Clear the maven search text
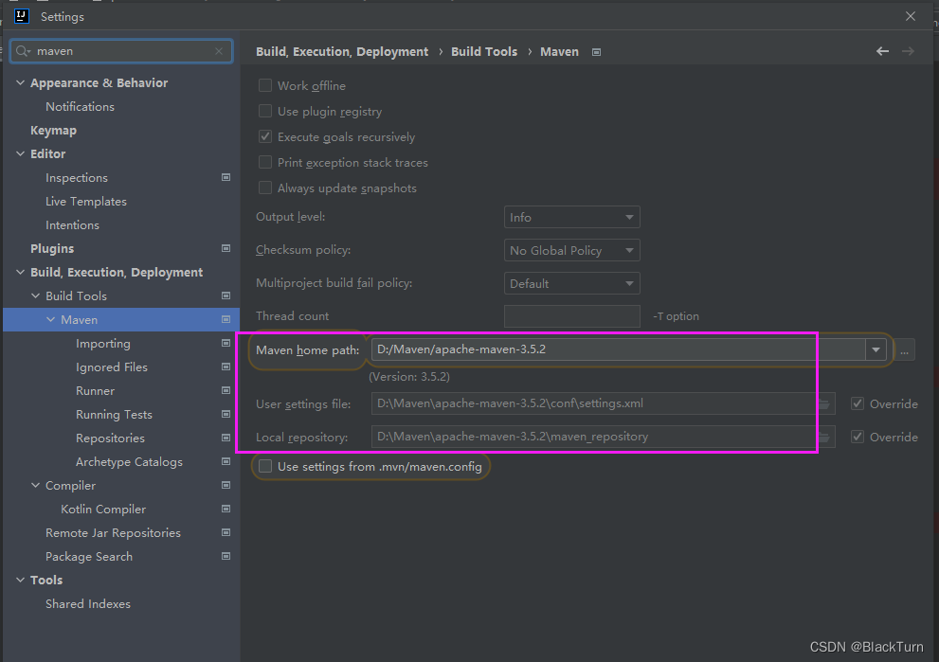 [x=219, y=51]
